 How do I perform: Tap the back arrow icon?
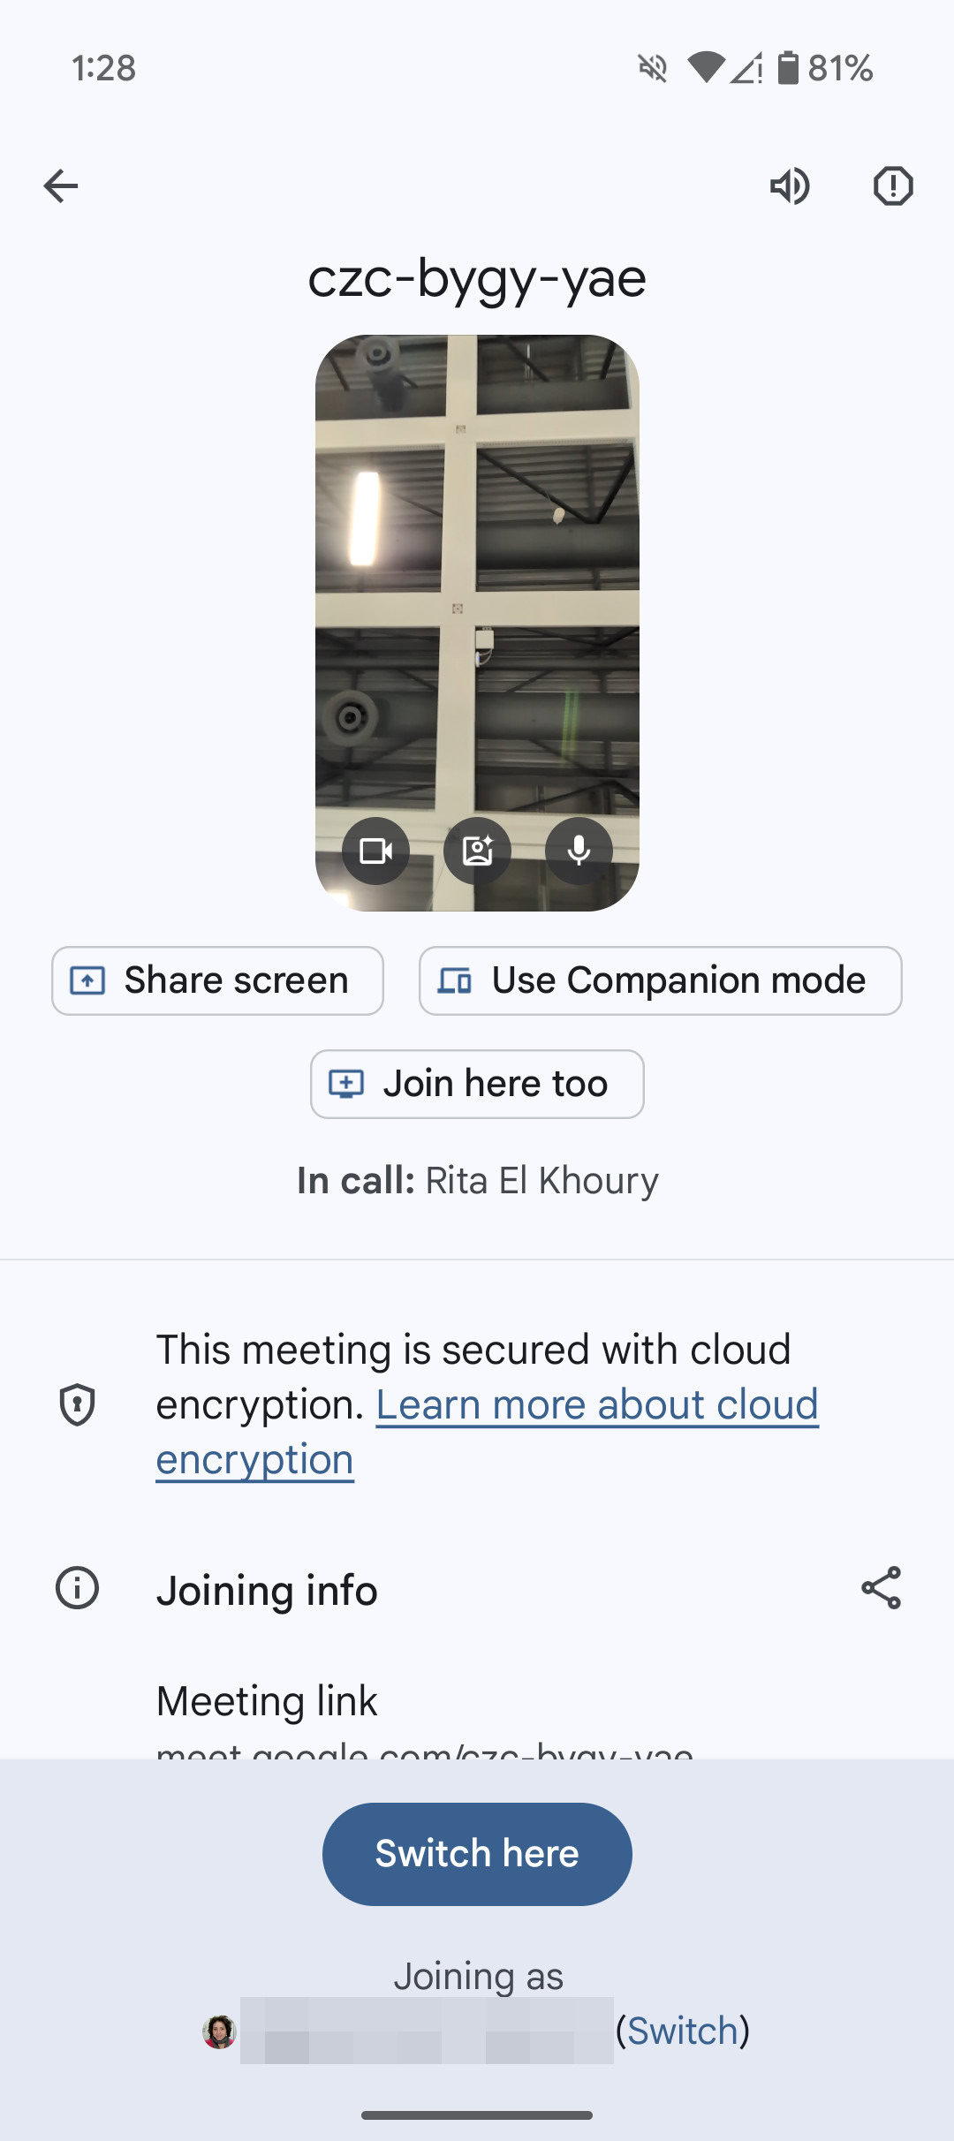point(61,186)
